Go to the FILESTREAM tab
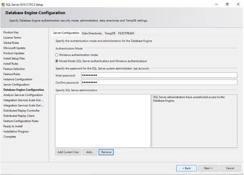 (x=126, y=34)
